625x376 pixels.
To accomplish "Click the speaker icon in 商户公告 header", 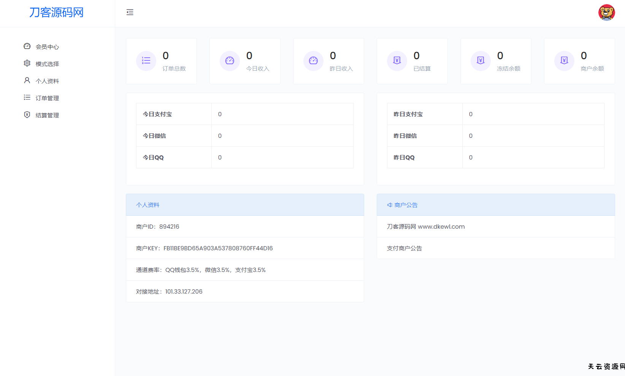I will click(390, 205).
